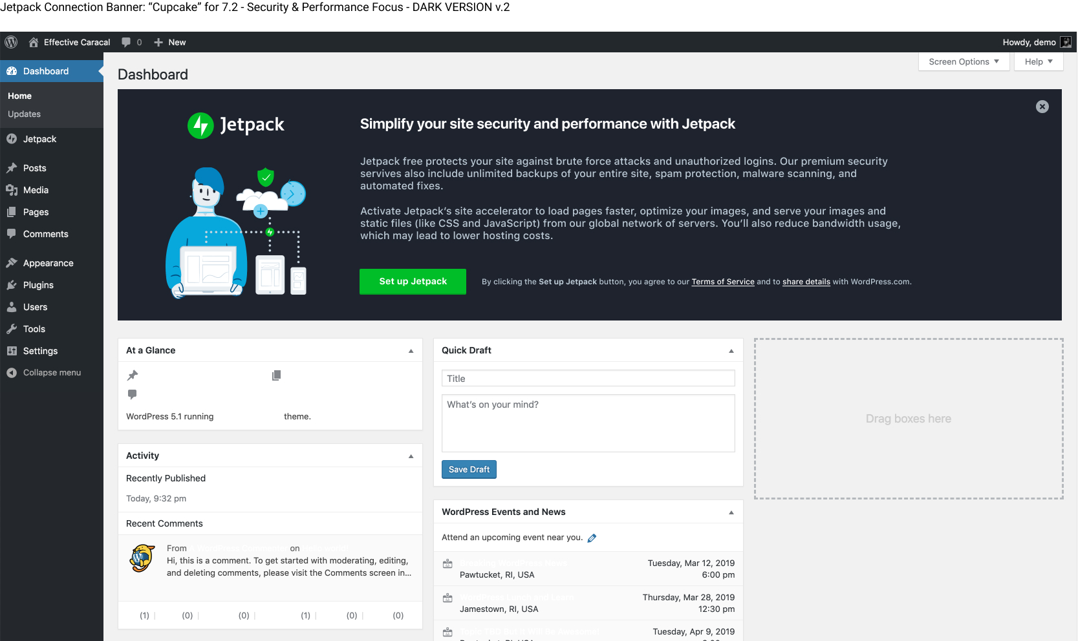1078x641 pixels.
Task: Open the New content menu
Action: (x=170, y=42)
